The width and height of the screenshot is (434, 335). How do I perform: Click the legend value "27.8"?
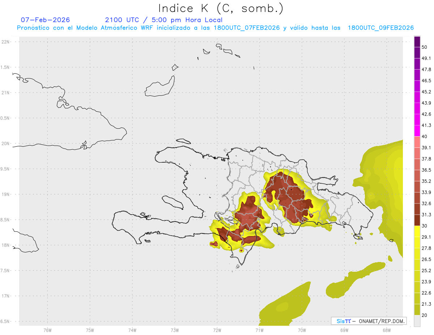(426, 248)
